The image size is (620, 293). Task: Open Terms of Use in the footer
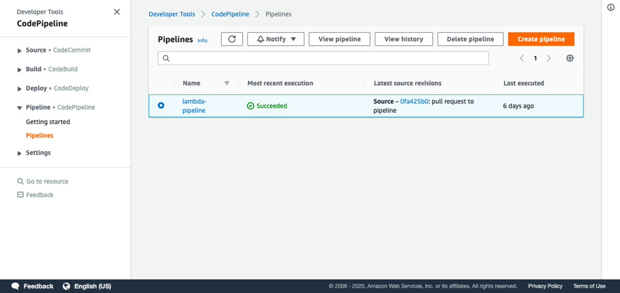tap(589, 286)
